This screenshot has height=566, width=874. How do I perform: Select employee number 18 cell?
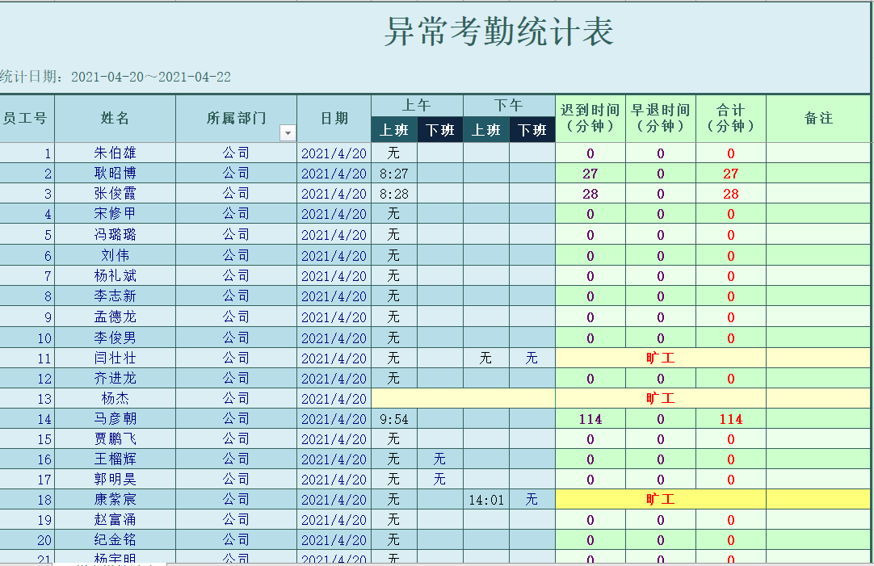(27, 499)
